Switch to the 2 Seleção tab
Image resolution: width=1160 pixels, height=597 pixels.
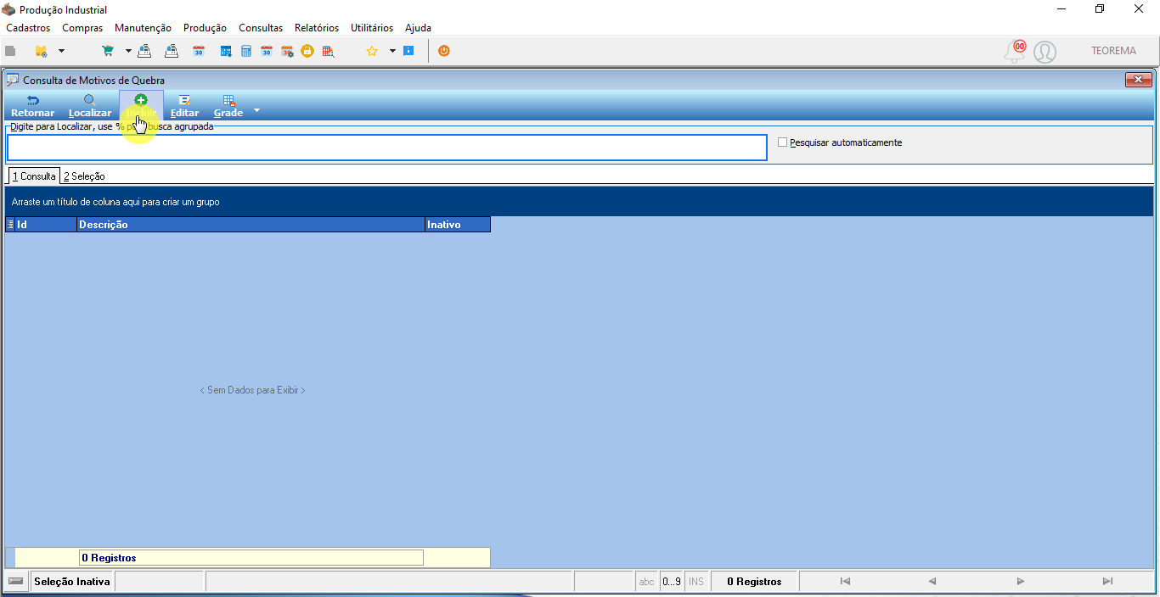(x=84, y=176)
